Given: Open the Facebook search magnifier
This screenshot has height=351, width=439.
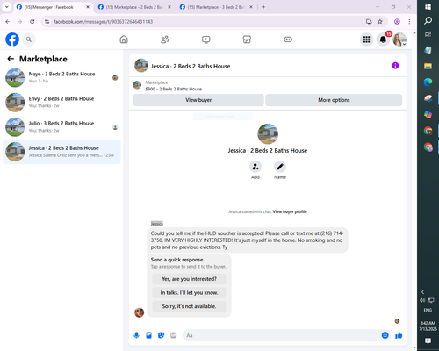Looking at the screenshot, I should (x=29, y=39).
